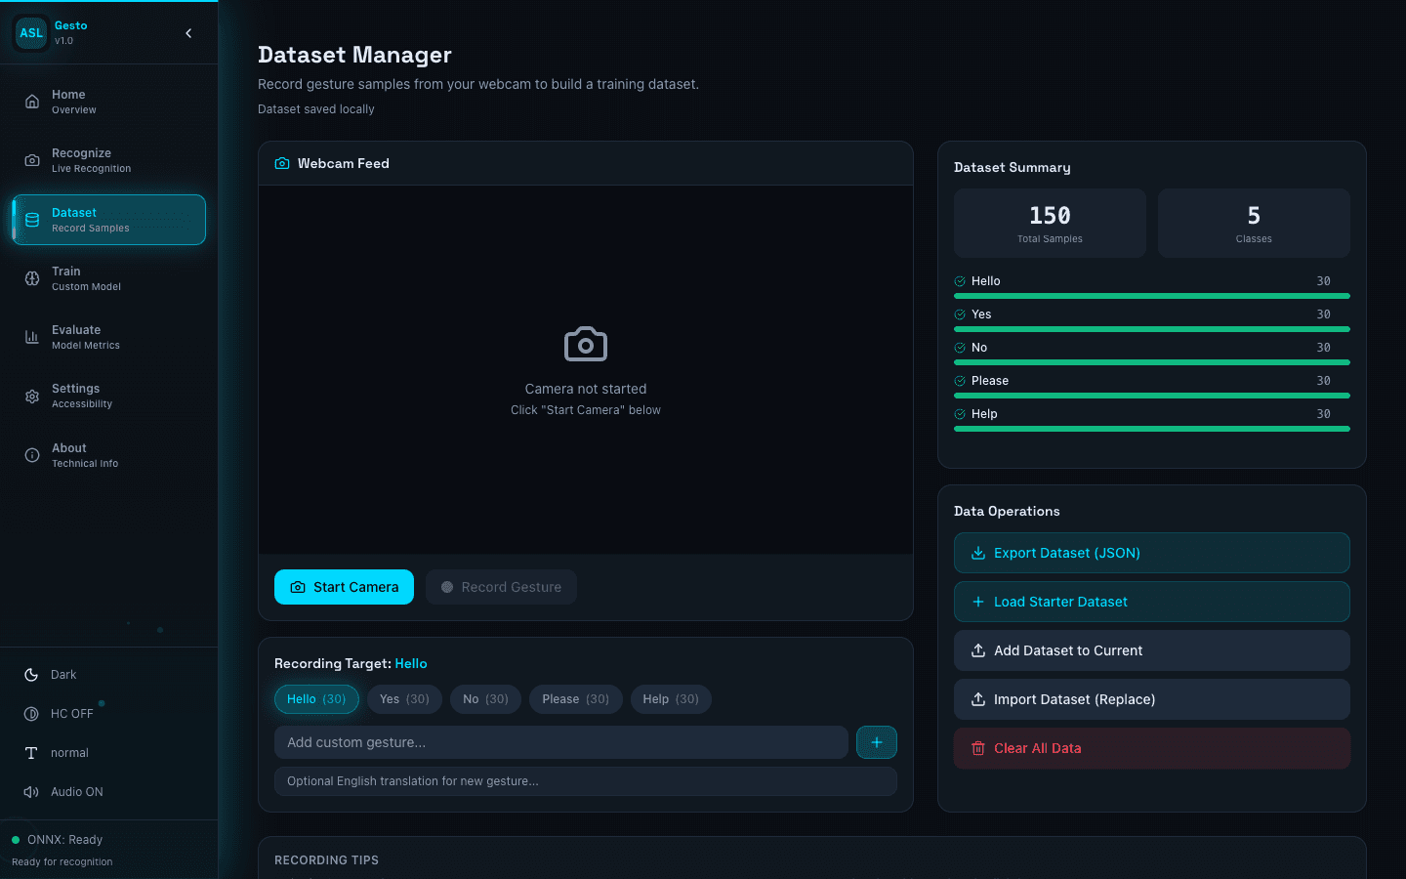Click the Evaluate chart icon
Viewport: 1406px width, 879px height.
coord(32,337)
